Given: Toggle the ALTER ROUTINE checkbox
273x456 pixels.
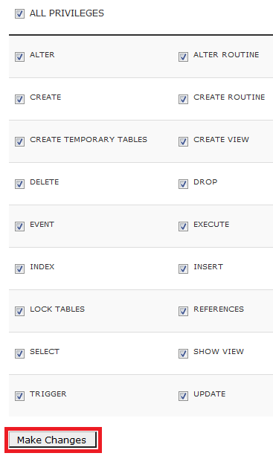Looking at the screenshot, I should [x=183, y=57].
